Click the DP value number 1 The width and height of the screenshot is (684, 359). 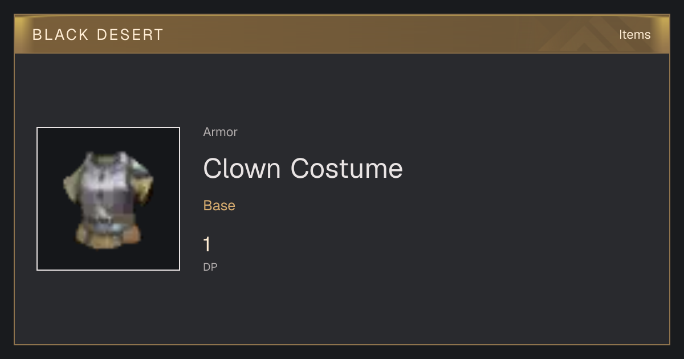click(207, 245)
